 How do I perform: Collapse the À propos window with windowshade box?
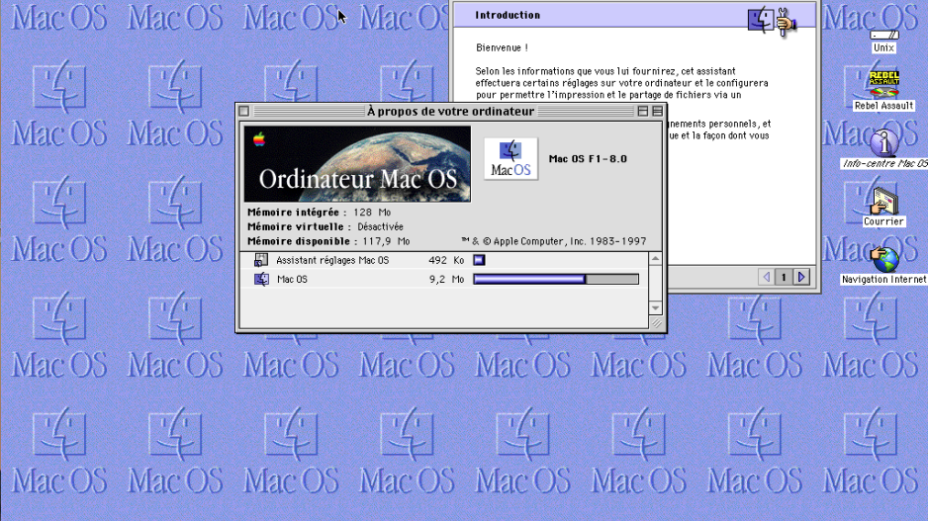tap(658, 111)
